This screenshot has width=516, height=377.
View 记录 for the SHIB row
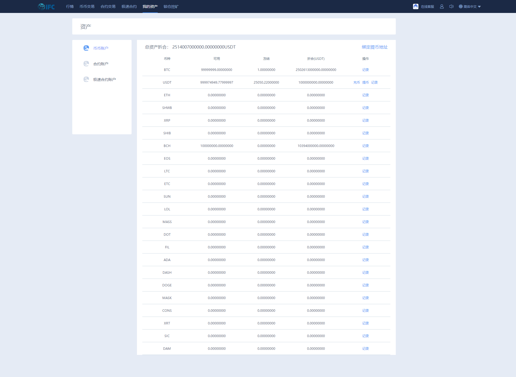pyautogui.click(x=366, y=133)
